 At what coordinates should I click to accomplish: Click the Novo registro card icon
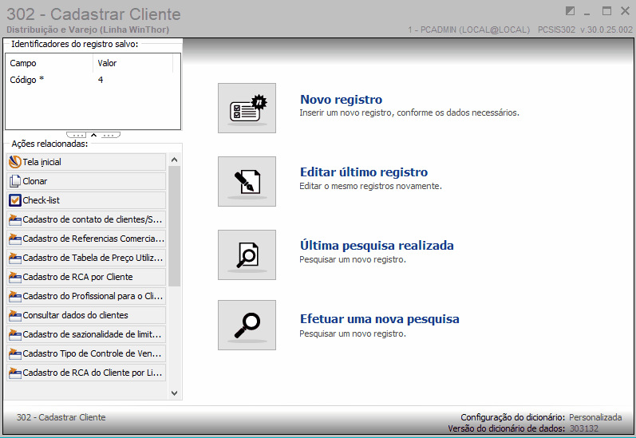tap(247, 108)
